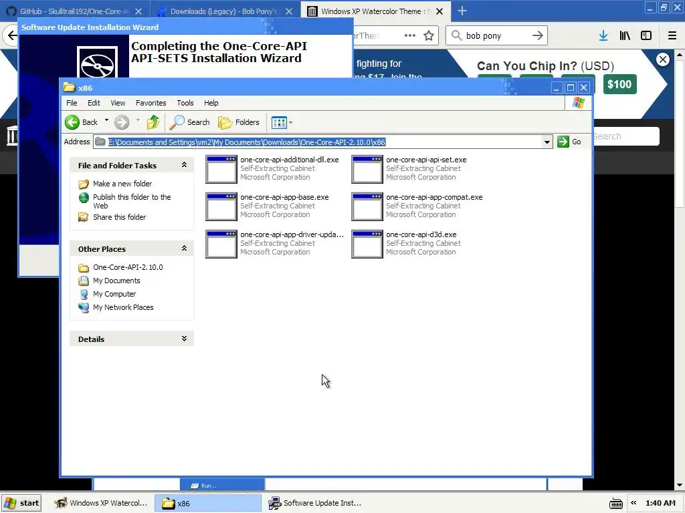Viewport: 685px width, 513px height.
Task: Collapse Other Places panel
Action: (x=185, y=248)
